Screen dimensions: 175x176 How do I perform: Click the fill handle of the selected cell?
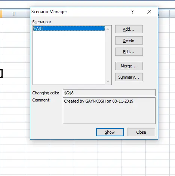coord(2,78)
